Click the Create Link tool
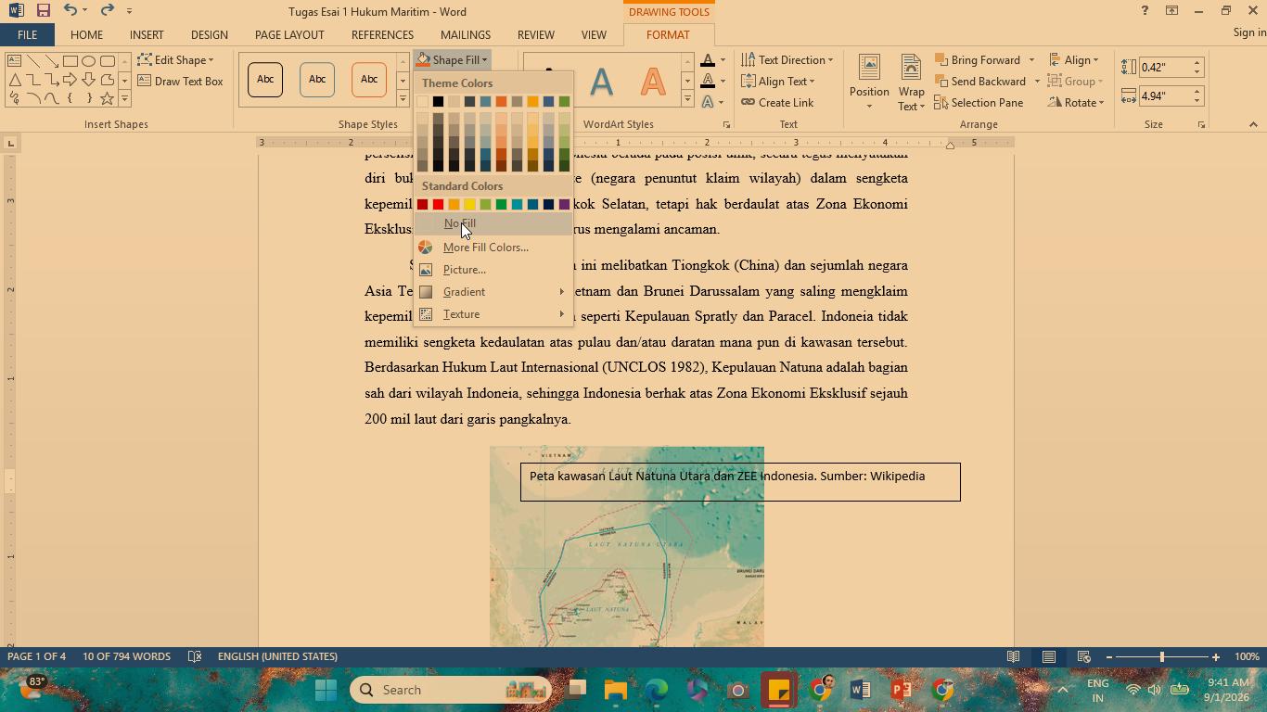This screenshot has height=712, width=1267. click(777, 103)
